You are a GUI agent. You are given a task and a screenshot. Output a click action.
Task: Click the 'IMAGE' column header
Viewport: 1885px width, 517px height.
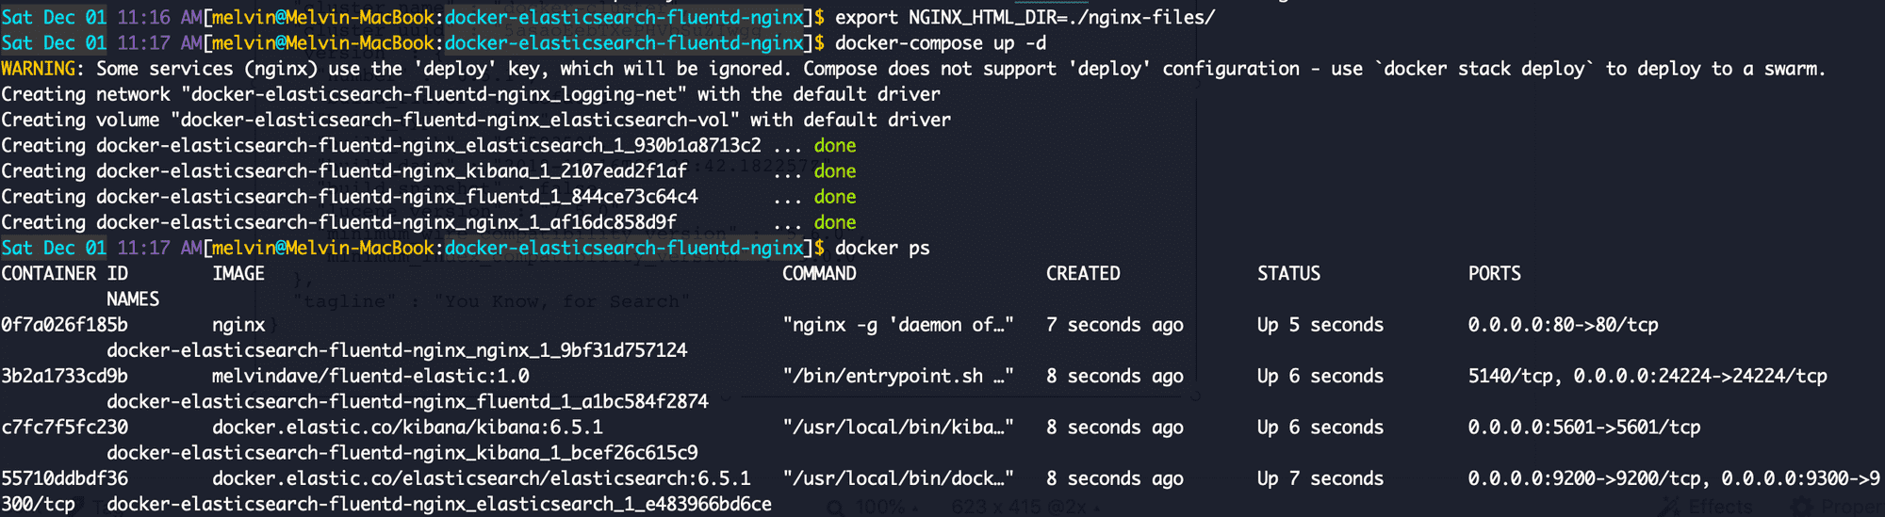(x=238, y=274)
